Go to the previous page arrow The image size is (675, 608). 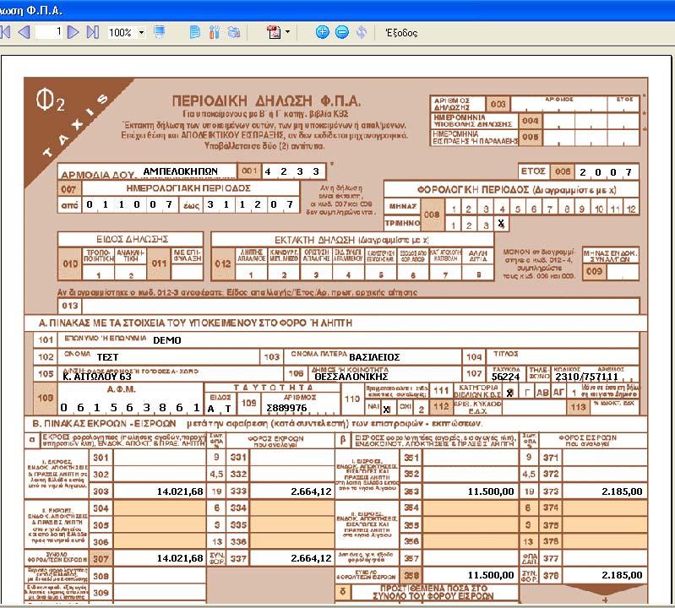point(24,32)
